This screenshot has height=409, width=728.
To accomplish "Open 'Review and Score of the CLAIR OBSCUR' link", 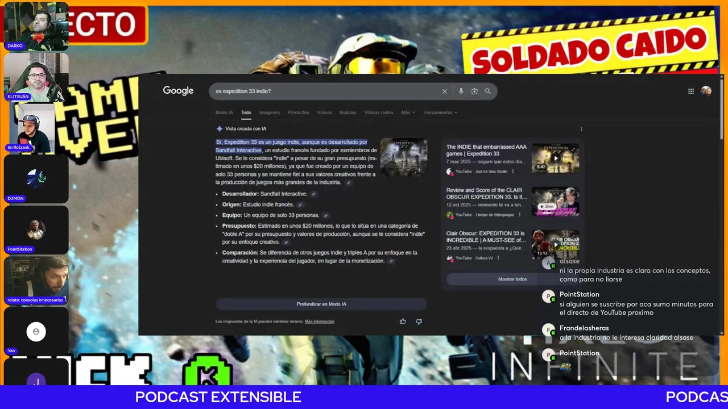I will click(486, 194).
